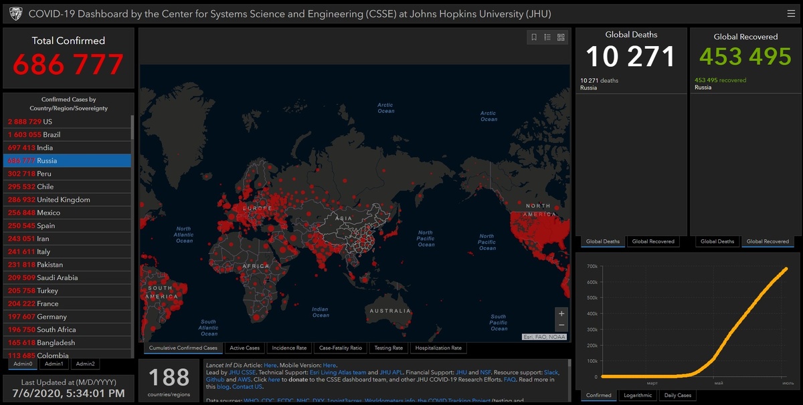Open the Case-Fatality Ratio map tab

[341, 348]
